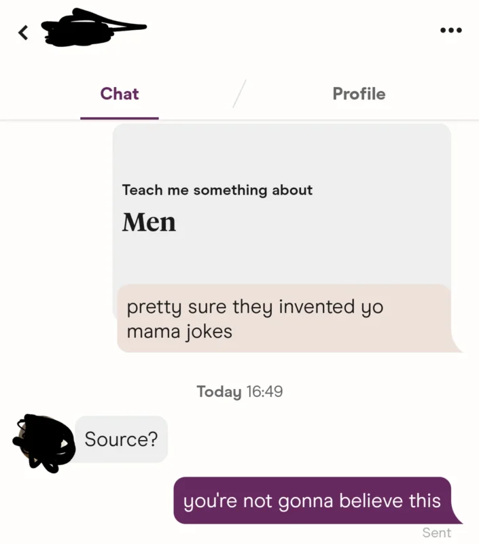This screenshot has height=544, width=479.
Task: Click the bold 'Men' prompt answer
Action: tap(149, 222)
